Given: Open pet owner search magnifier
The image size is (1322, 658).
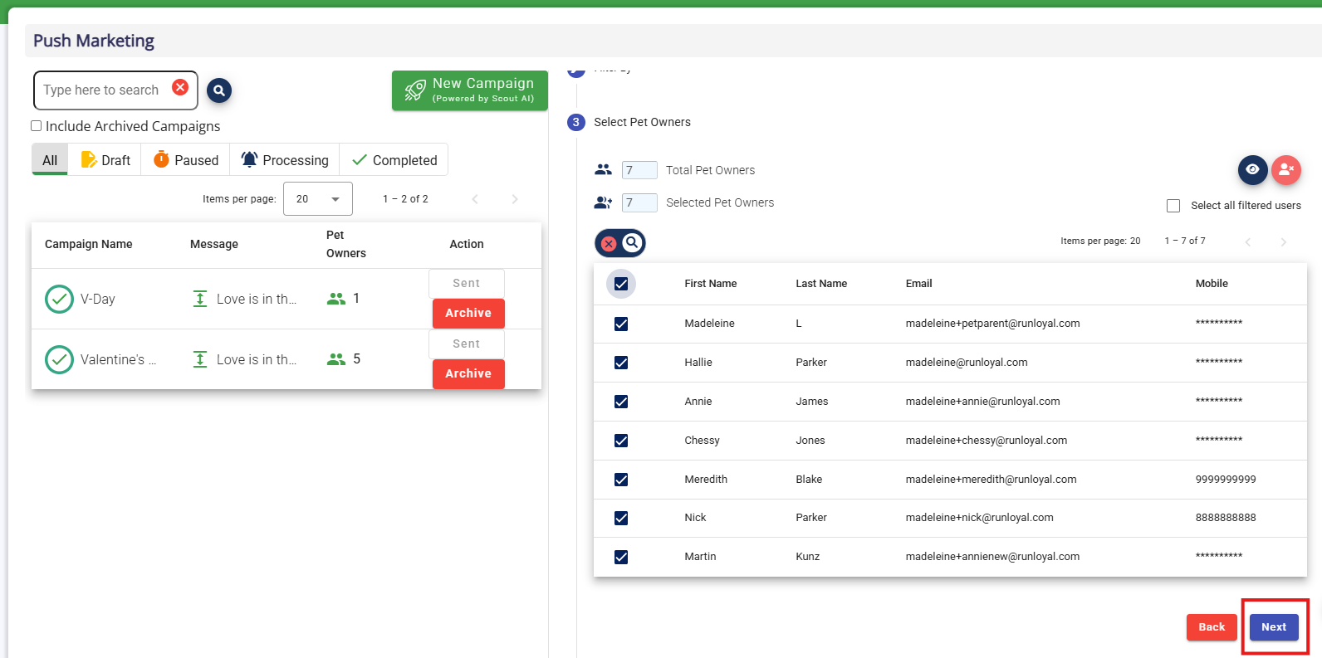Looking at the screenshot, I should [632, 242].
